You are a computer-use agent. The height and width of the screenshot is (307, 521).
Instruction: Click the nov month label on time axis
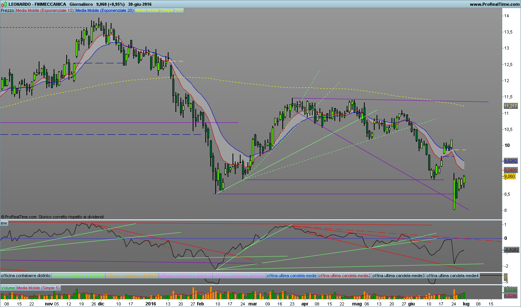pyautogui.click(x=49, y=304)
